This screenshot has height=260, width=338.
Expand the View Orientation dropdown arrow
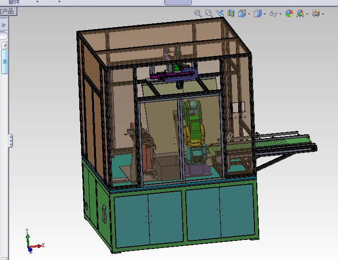point(249,14)
